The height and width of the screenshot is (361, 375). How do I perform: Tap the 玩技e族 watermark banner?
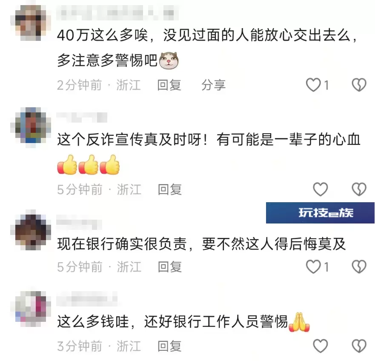pyautogui.click(x=320, y=213)
